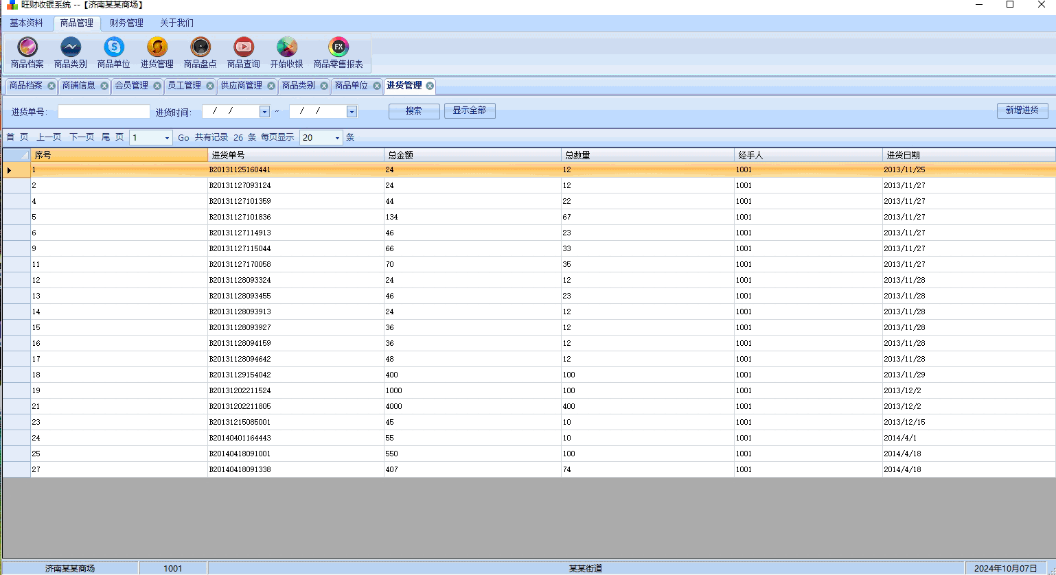Sort by the 进货单号 column header
The height and width of the screenshot is (575, 1056).
coord(296,155)
